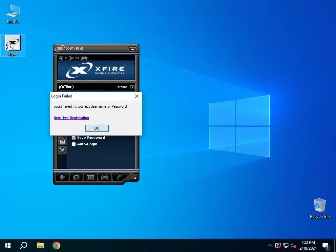Click the triangle resize corner of Xfire

pos(135,178)
